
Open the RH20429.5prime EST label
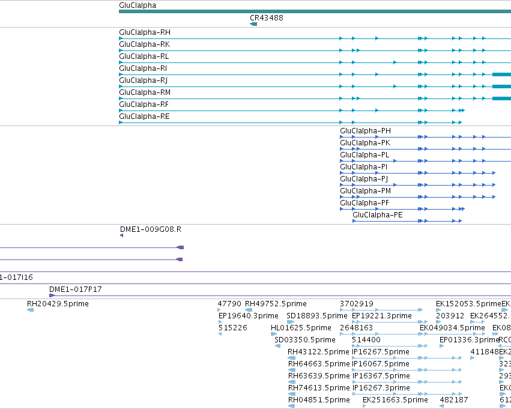tap(58, 304)
